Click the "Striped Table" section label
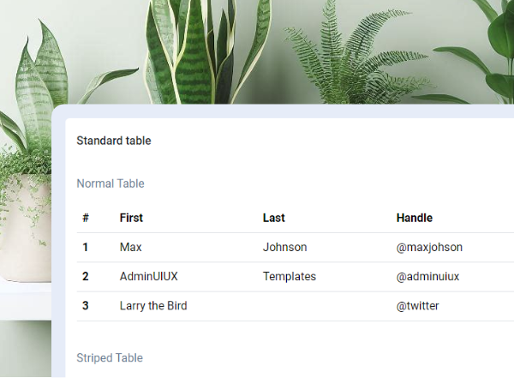Image resolution: width=514 pixels, height=378 pixels. [110, 358]
